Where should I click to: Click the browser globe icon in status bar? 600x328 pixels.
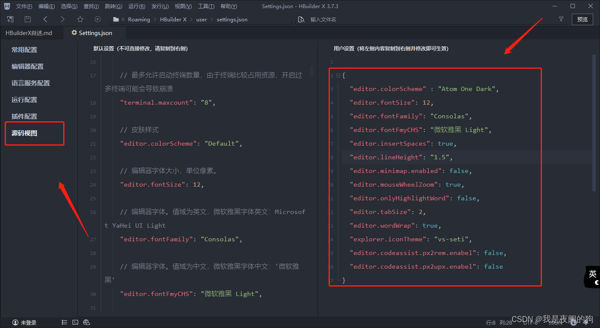click(x=87, y=322)
